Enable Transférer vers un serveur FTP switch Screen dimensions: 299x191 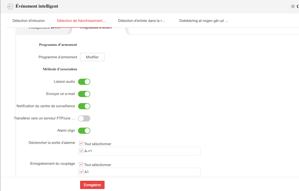tap(84, 118)
